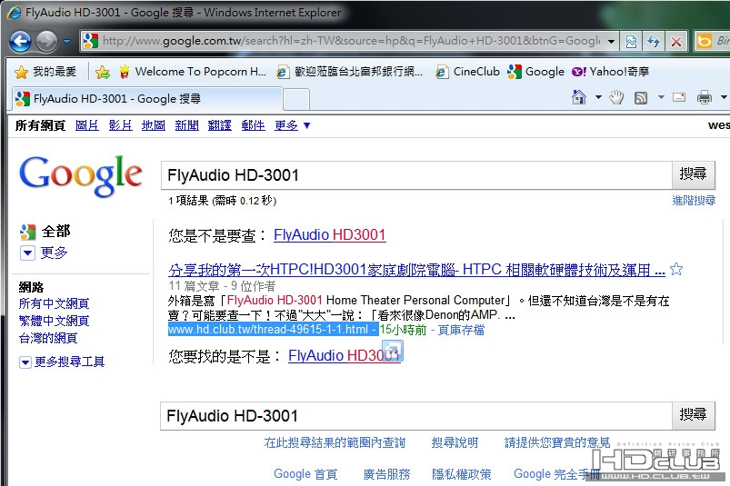Click the top search box with FlyAudio HD-3001
Viewport: 730px width, 486px height.
point(416,175)
